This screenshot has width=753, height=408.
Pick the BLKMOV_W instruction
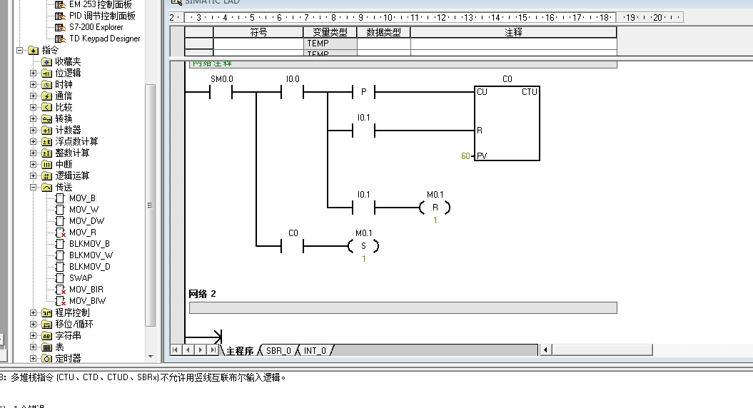[x=91, y=255]
